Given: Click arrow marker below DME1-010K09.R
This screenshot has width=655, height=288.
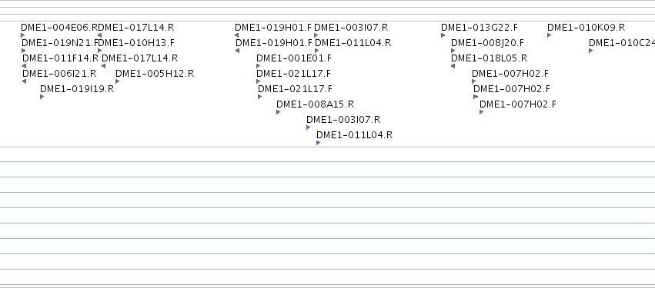Looking at the screenshot, I should [549, 35].
